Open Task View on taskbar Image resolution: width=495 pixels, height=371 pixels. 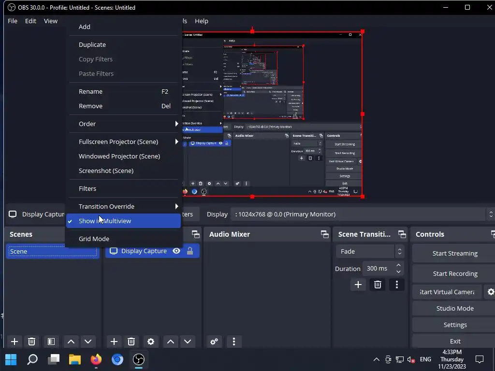click(54, 359)
